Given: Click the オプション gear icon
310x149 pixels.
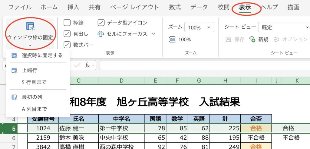Looking at the screenshot, I should pyautogui.click(x=276, y=40).
